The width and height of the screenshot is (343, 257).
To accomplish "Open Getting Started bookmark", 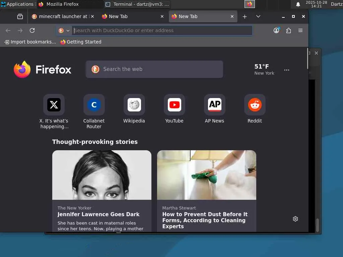I will coord(81,42).
